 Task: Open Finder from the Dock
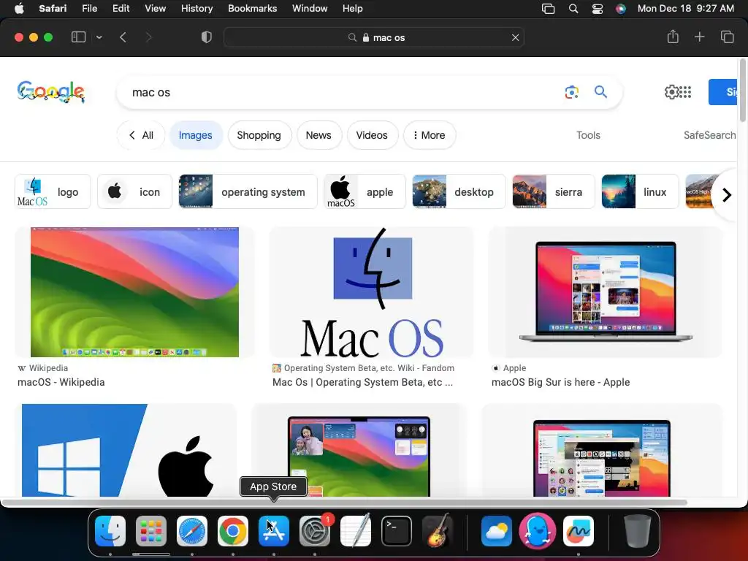pyautogui.click(x=110, y=531)
